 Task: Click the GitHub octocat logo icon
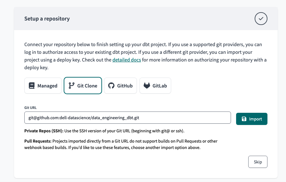click(111, 86)
